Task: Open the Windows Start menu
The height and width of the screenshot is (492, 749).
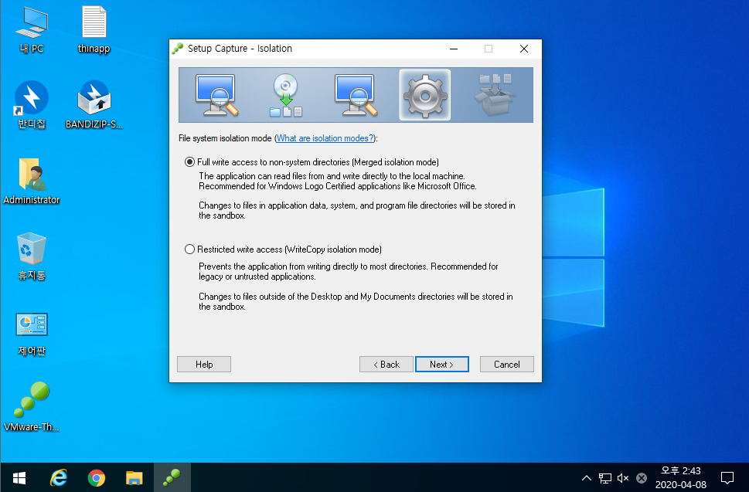Action: point(19,477)
